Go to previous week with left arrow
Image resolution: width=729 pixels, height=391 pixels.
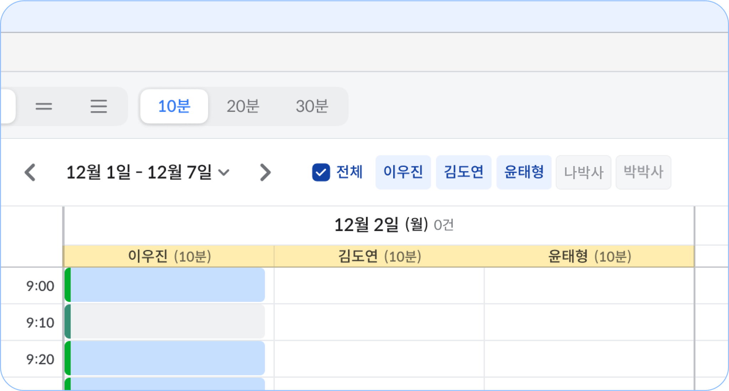30,173
